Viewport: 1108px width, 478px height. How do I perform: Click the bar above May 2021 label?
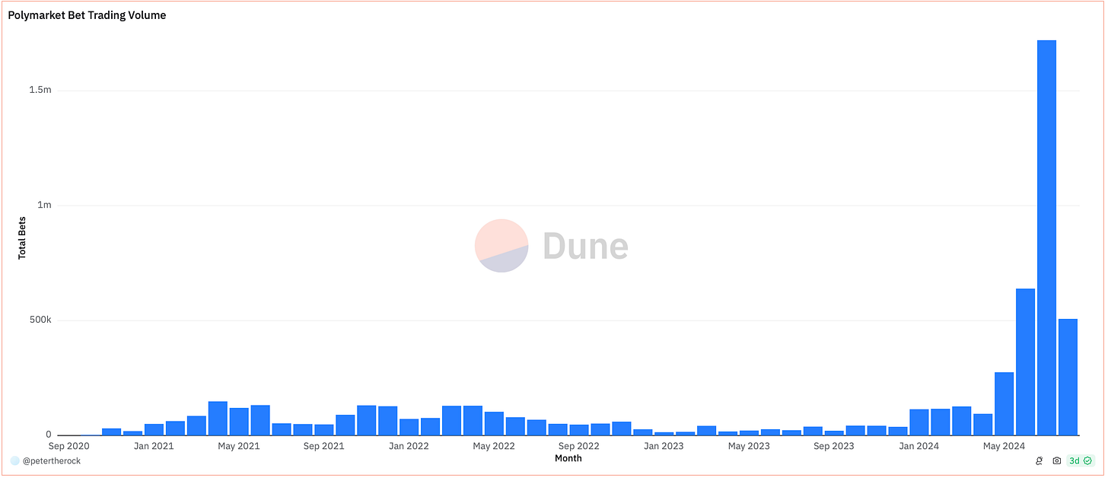pyautogui.click(x=239, y=422)
